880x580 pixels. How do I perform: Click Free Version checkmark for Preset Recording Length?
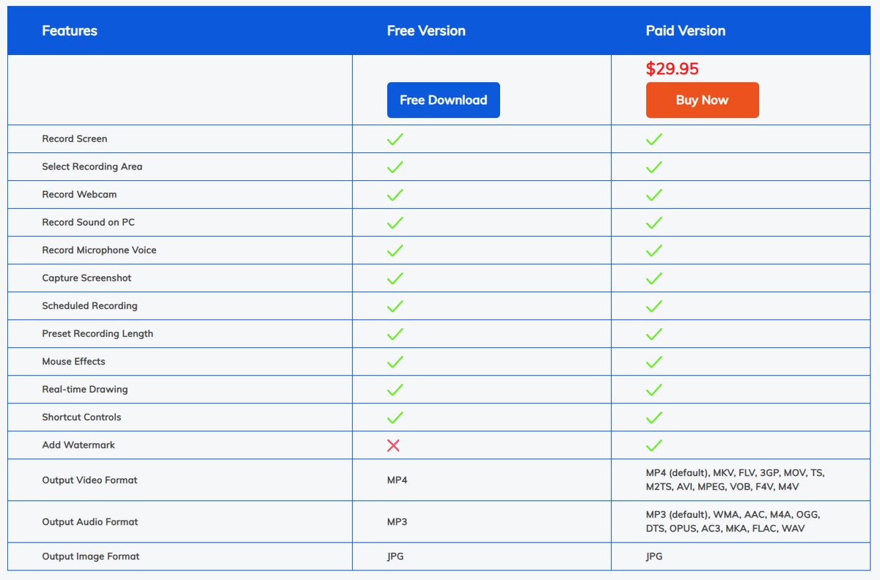pos(395,334)
